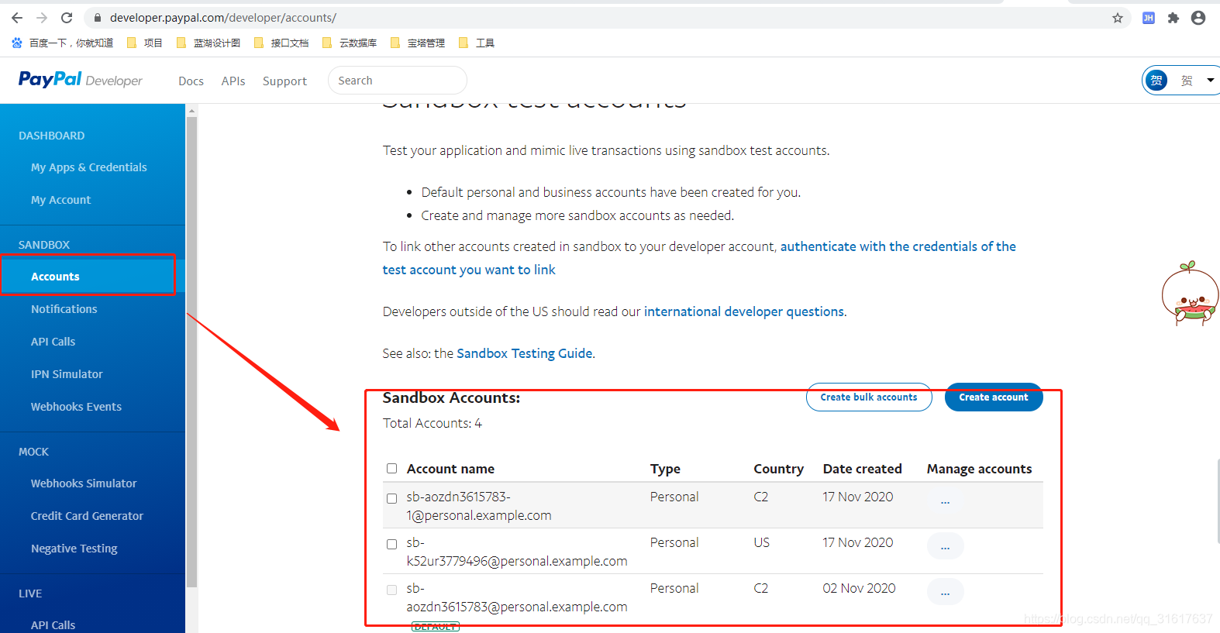This screenshot has height=633, width=1220.
Task: Click the browser back arrow
Action: pyautogui.click(x=17, y=18)
